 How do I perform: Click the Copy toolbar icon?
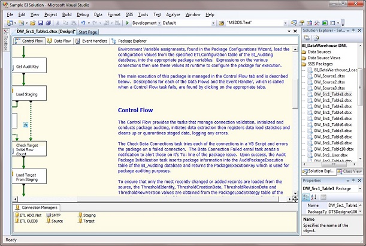(65, 23)
